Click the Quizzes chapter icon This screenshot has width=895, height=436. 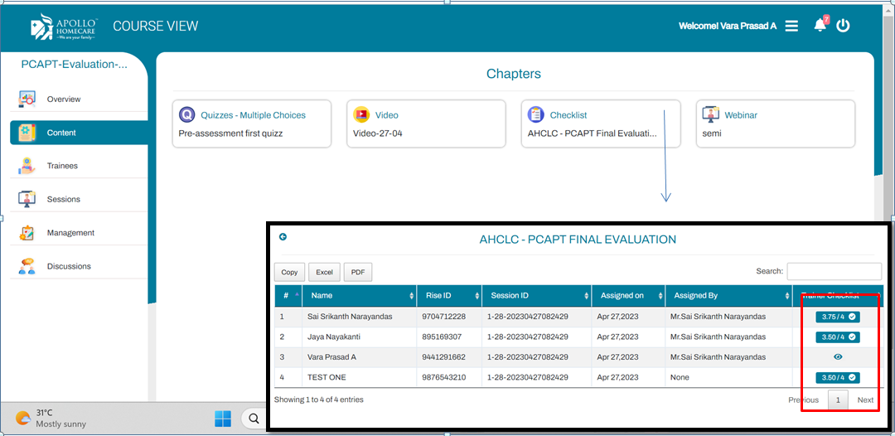point(187,115)
